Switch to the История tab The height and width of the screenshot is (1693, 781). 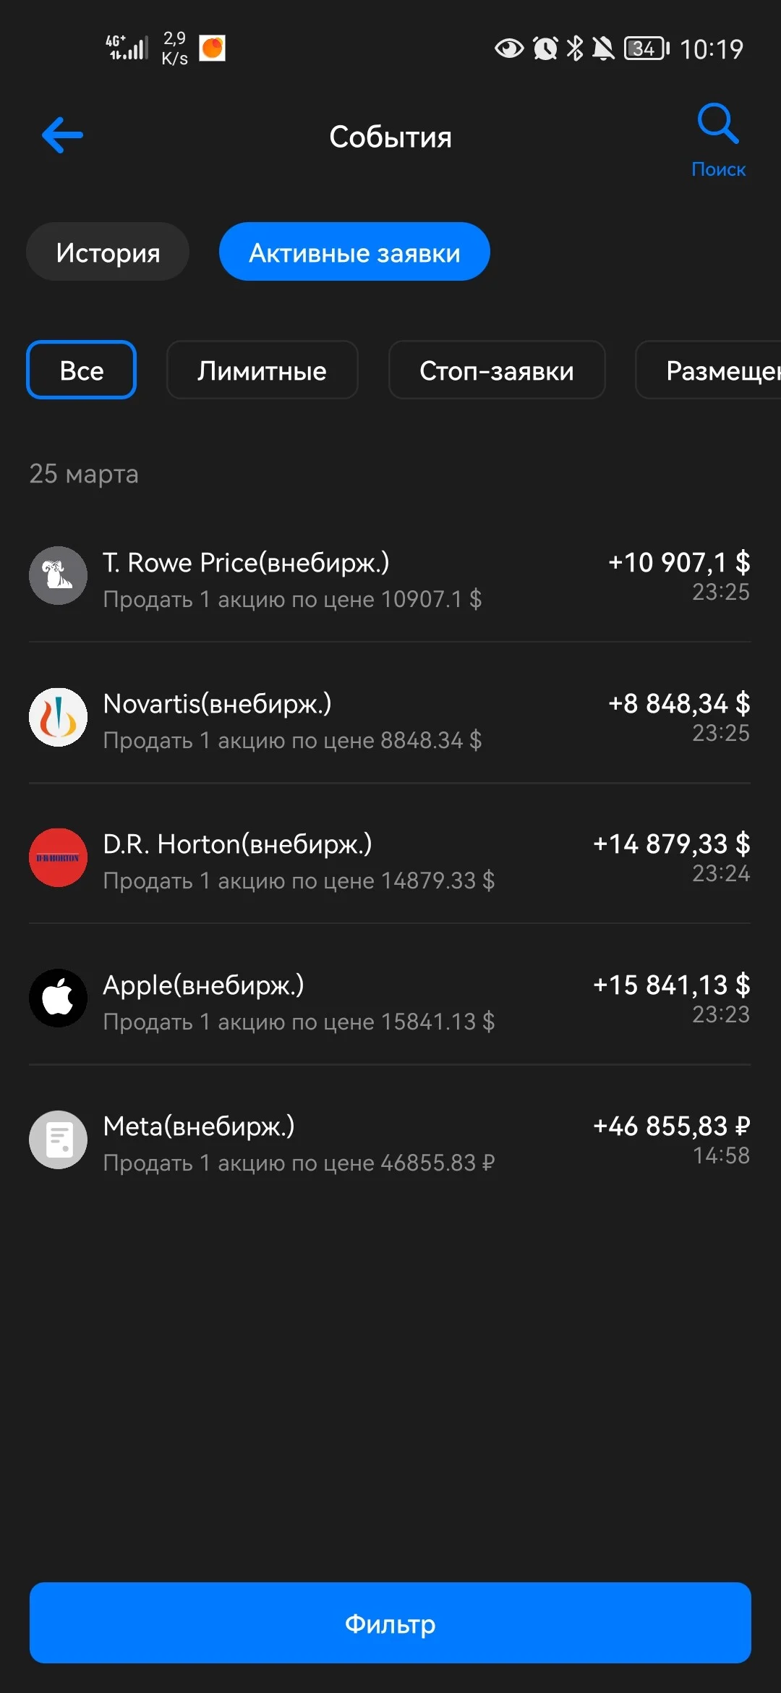pos(108,252)
